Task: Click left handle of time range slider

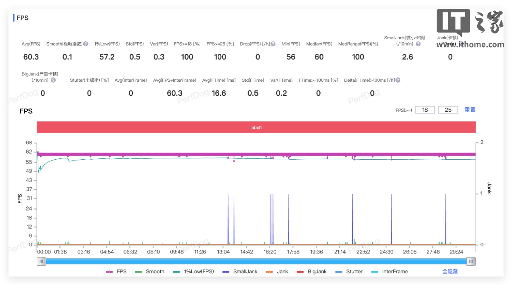Action: pyautogui.click(x=41, y=261)
